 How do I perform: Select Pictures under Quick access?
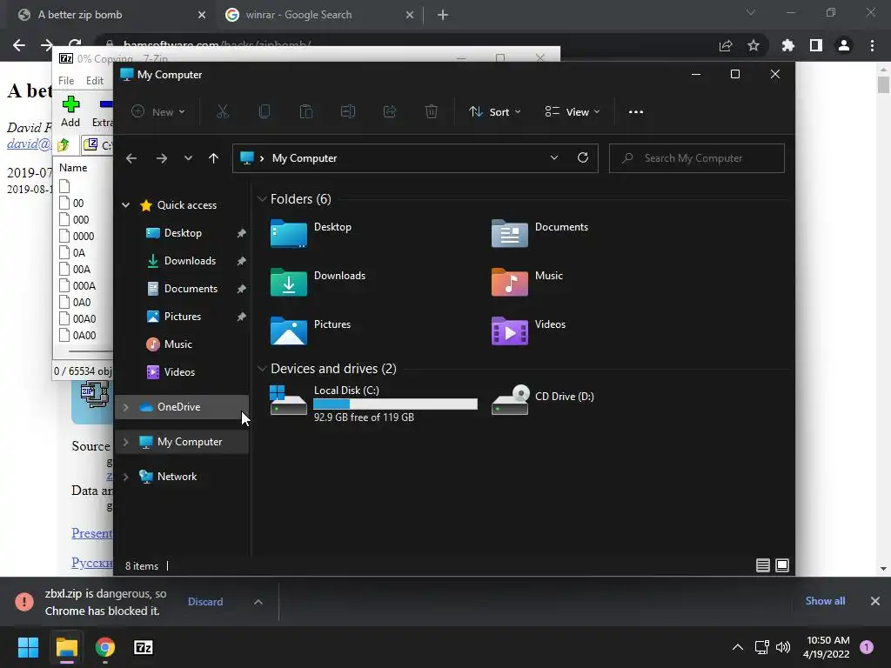pyautogui.click(x=183, y=317)
